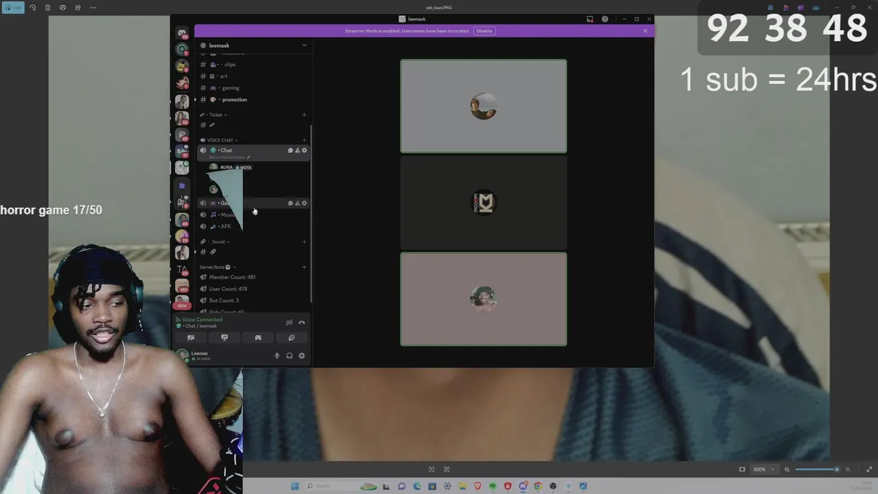The width and height of the screenshot is (878, 494).
Task: Dismiss the Streamer Mode banner
Action: (645, 31)
